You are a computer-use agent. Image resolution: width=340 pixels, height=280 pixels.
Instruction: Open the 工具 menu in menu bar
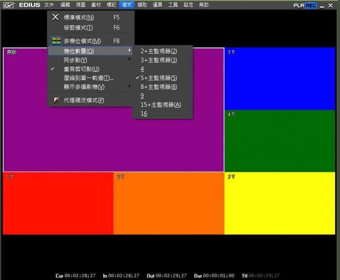(173, 5)
